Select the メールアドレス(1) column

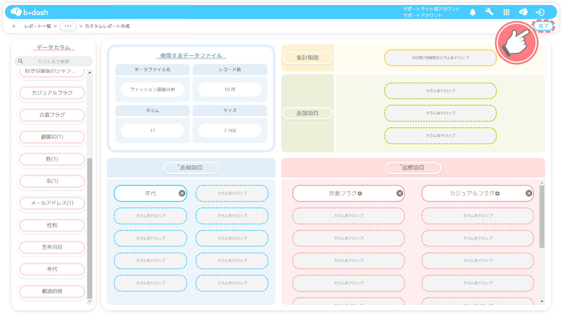click(52, 203)
